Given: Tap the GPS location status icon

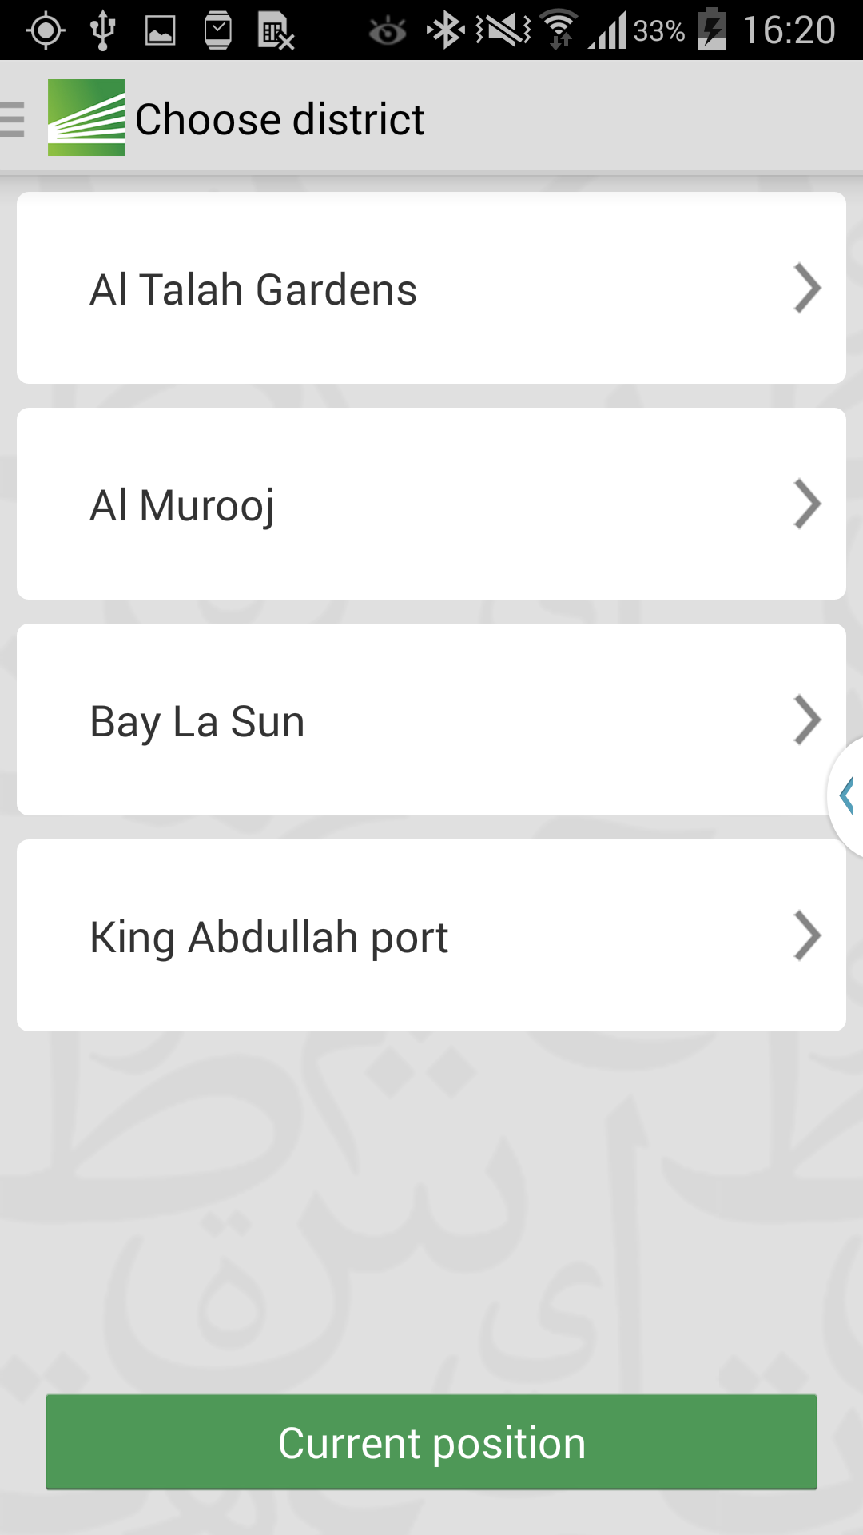Looking at the screenshot, I should tap(46, 31).
